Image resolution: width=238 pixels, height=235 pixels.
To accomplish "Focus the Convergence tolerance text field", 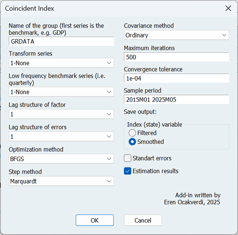I will 176,79.
